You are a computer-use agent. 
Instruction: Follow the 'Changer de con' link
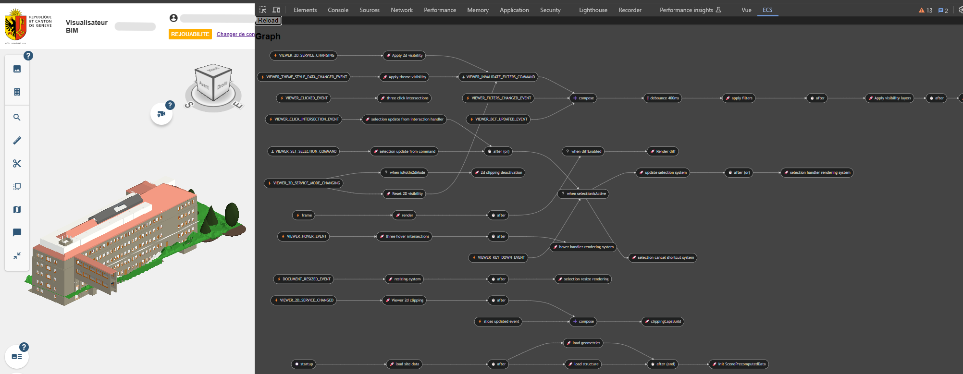tap(235, 34)
